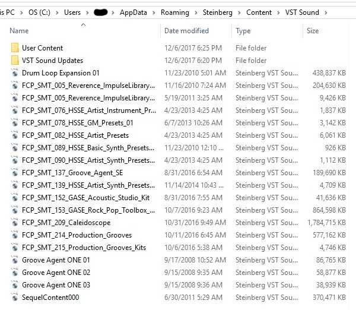
Task: Sort by the Date modified column header
Action: tap(186, 31)
